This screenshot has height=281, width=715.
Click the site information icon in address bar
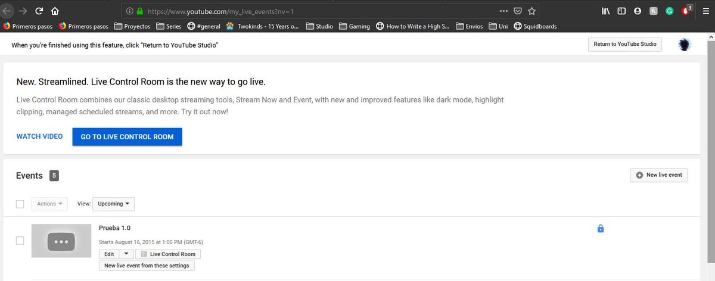coord(129,11)
